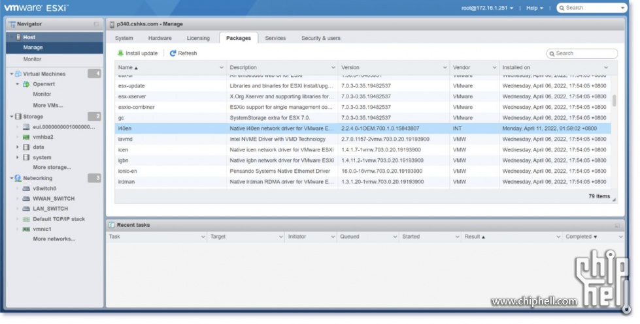
Task: Open the Task column dropdown in Recent tasks
Action: [203, 237]
